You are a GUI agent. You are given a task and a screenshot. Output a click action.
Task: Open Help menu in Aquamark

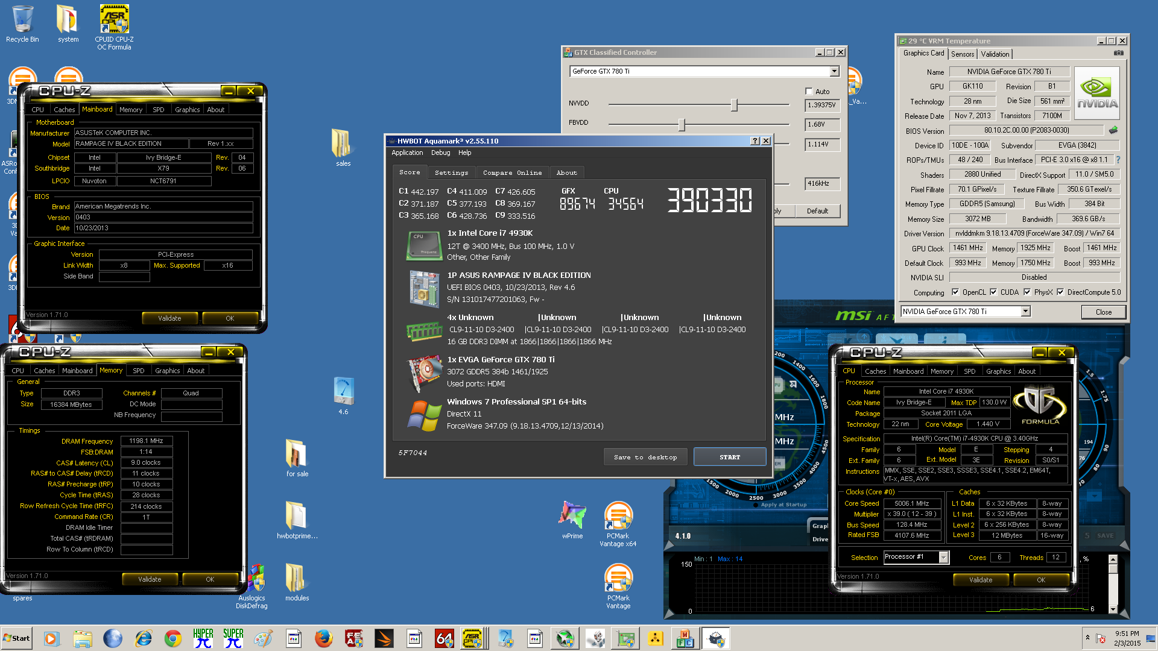point(464,153)
